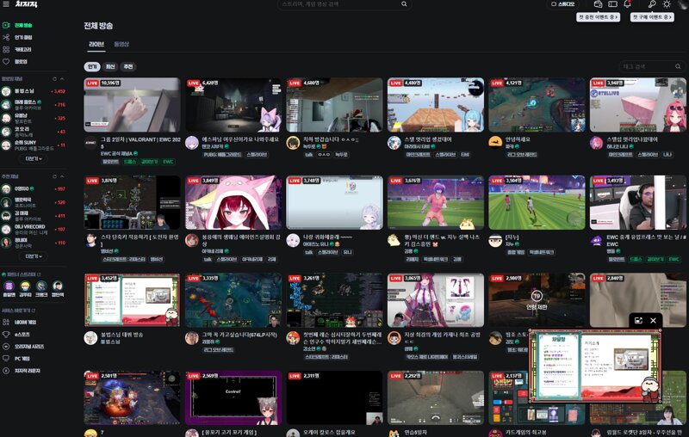The height and width of the screenshot is (437, 689).
Task: Toggle the sun theme icon
Action: pos(667,4)
